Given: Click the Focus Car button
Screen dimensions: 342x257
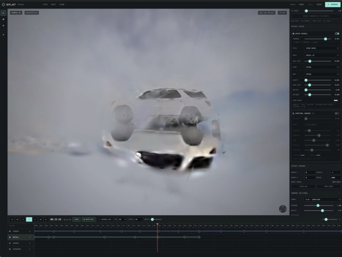Looking at the screenshot, I should [304, 187].
